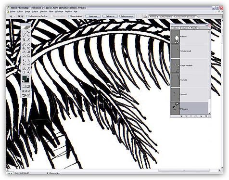Select the Move tool
229x180 pixels.
pyautogui.click(x=28, y=32)
